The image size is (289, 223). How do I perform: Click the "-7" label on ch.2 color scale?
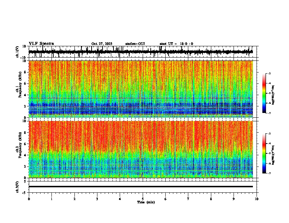269,173
